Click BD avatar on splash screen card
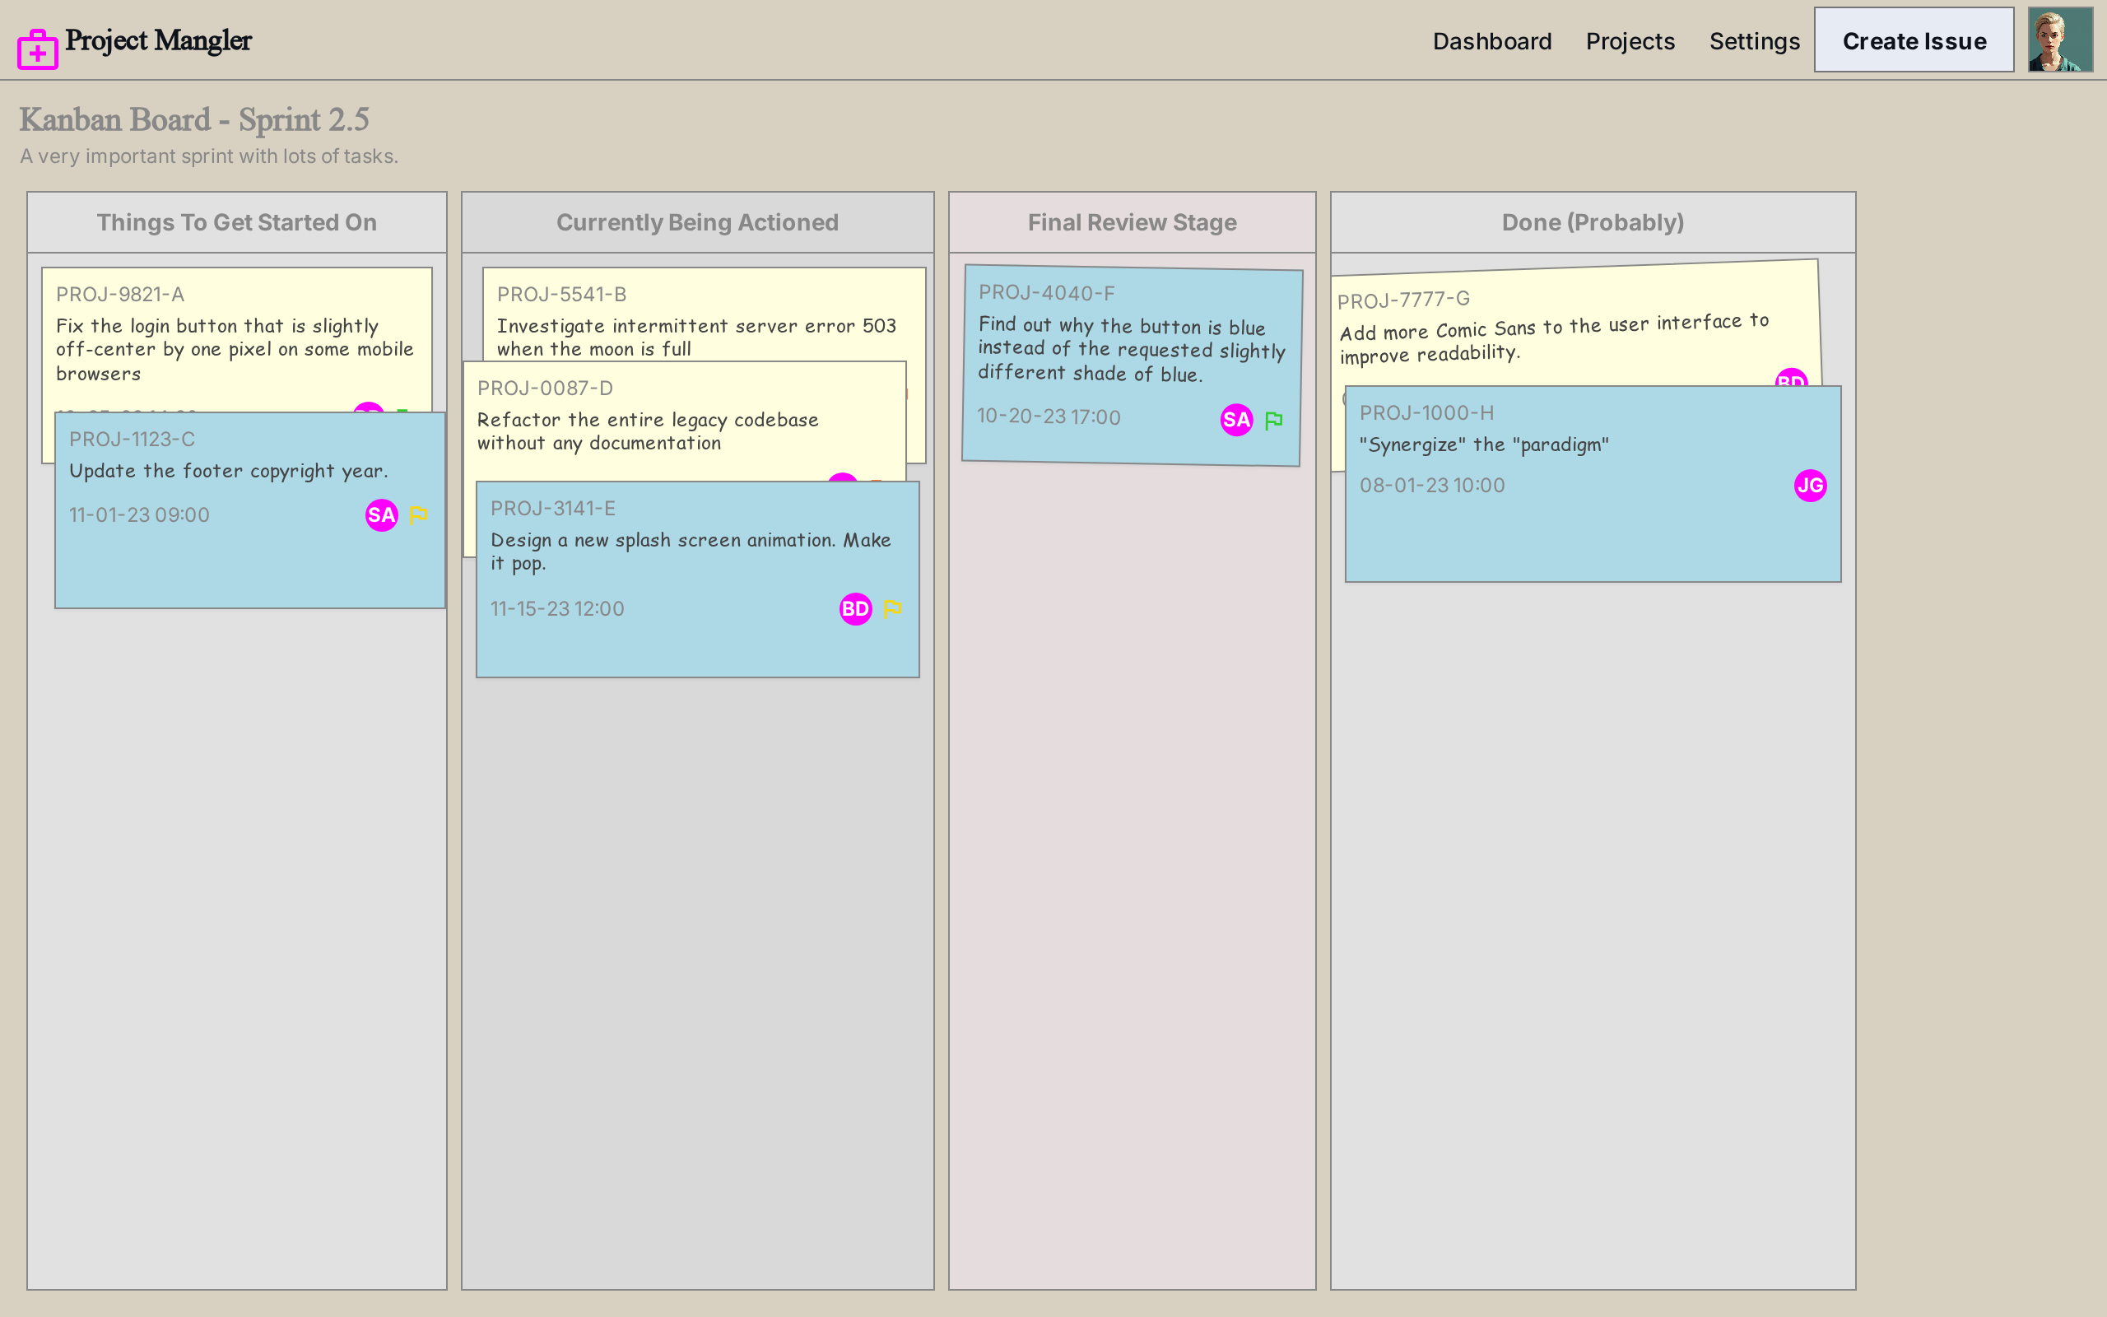 (855, 609)
